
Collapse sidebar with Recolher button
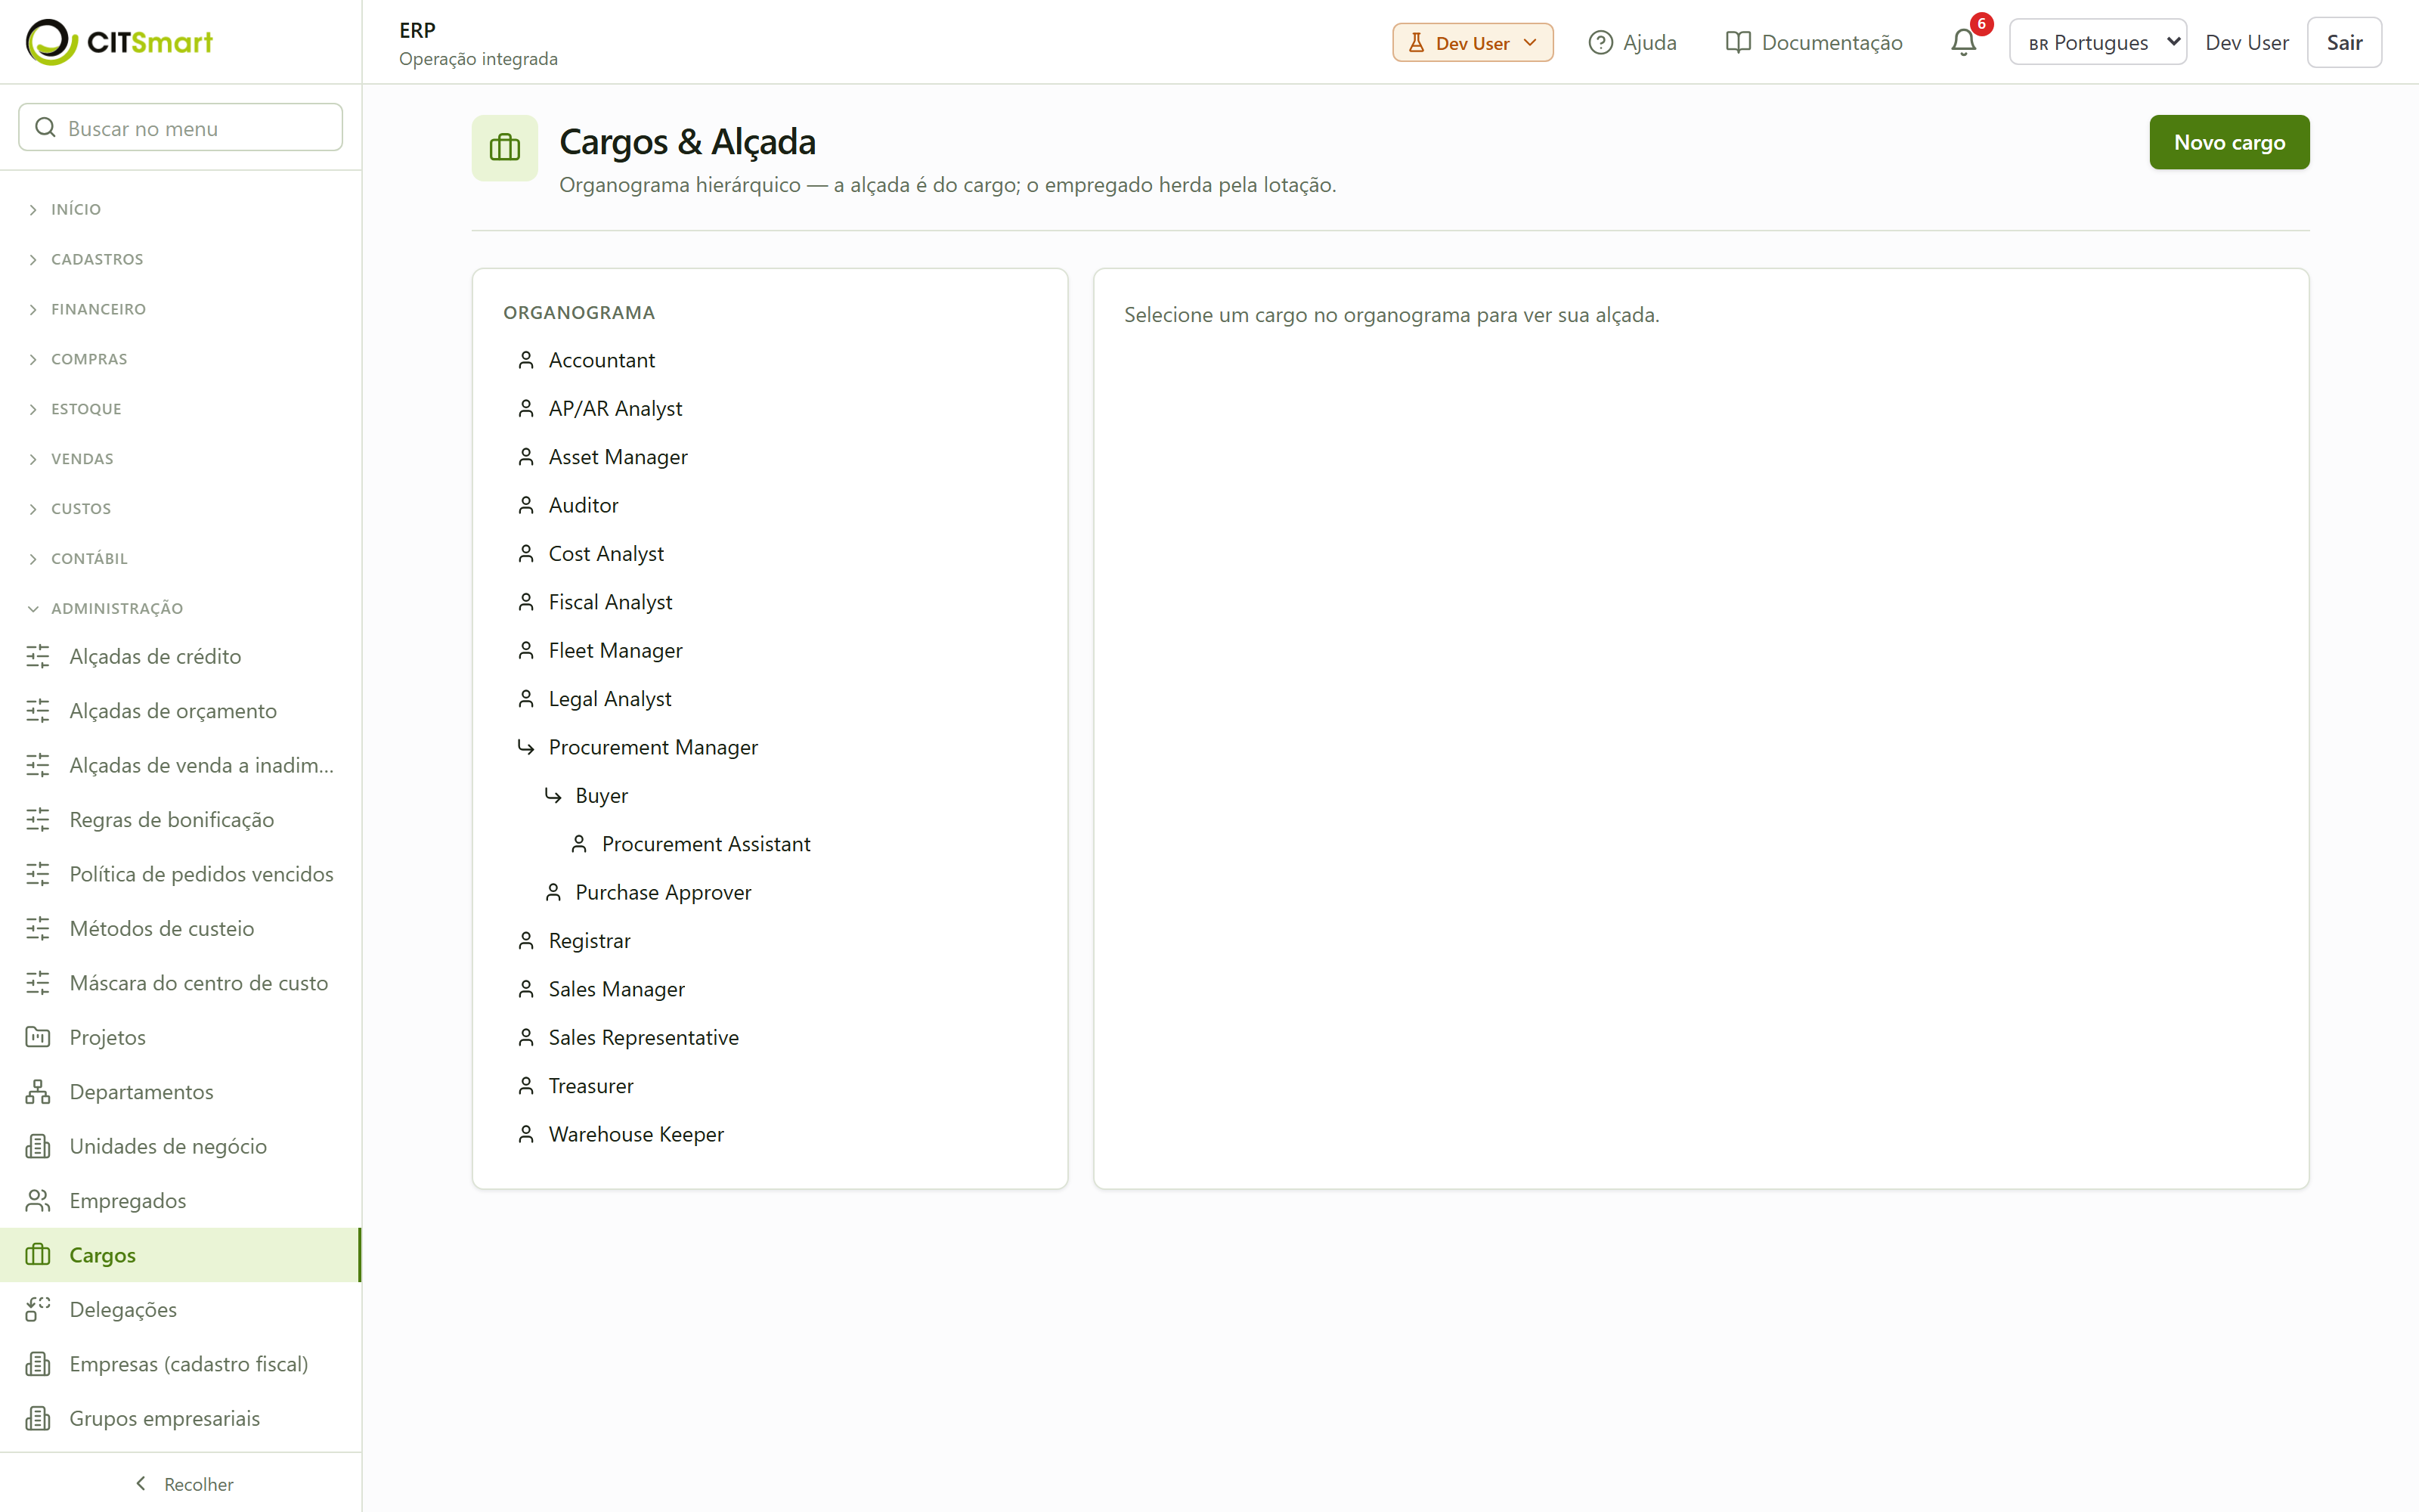(183, 1484)
